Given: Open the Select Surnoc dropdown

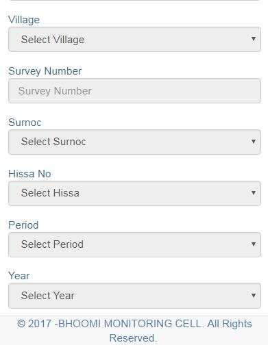Looking at the screenshot, I should (x=134, y=142).
